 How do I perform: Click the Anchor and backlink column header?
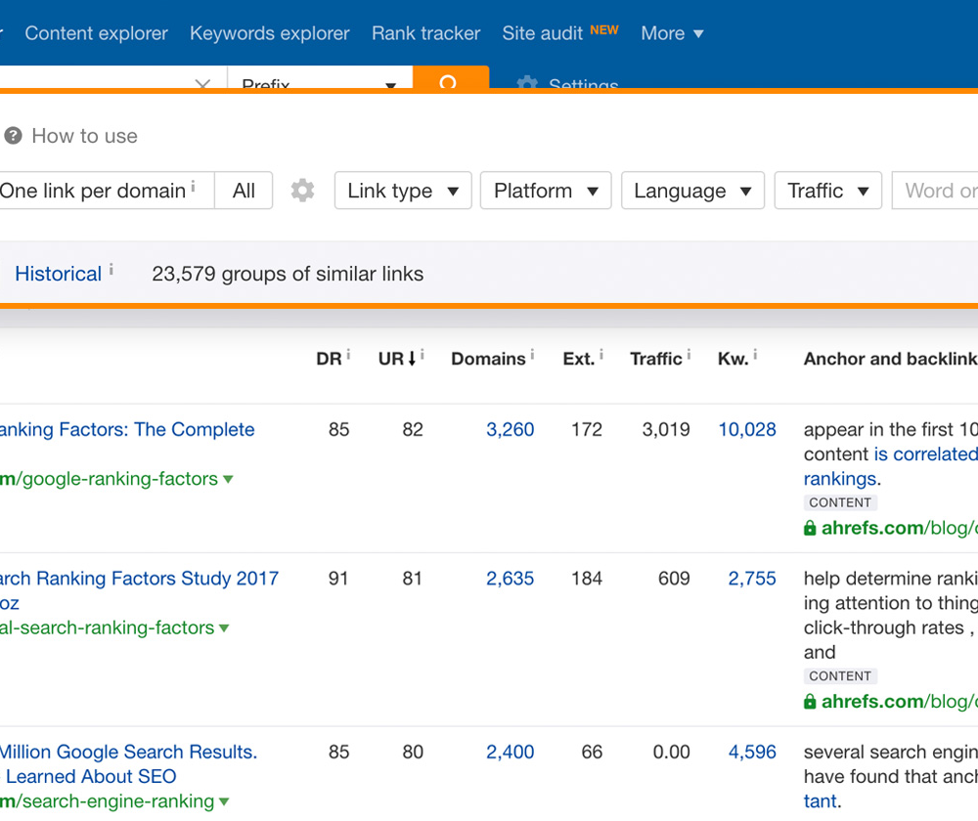coord(891,359)
